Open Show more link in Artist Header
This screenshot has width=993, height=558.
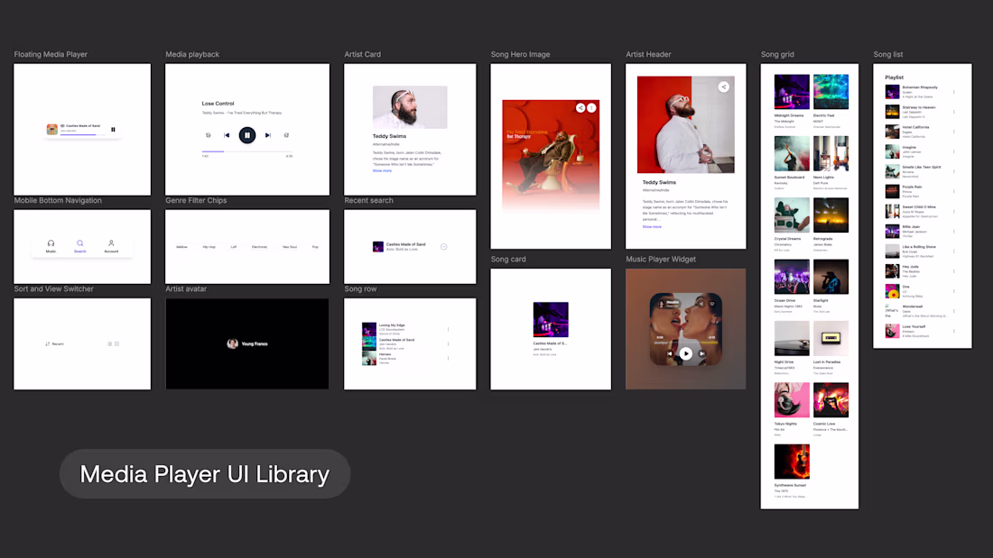coord(652,226)
